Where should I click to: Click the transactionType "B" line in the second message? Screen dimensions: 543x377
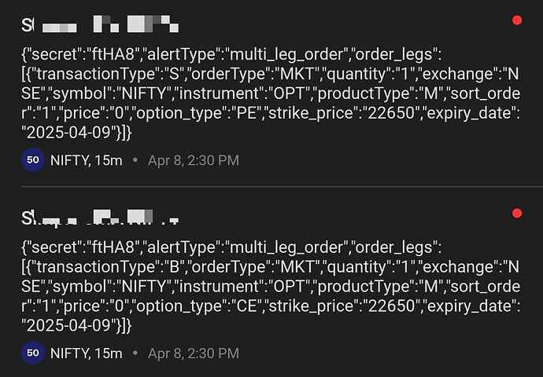click(x=270, y=267)
